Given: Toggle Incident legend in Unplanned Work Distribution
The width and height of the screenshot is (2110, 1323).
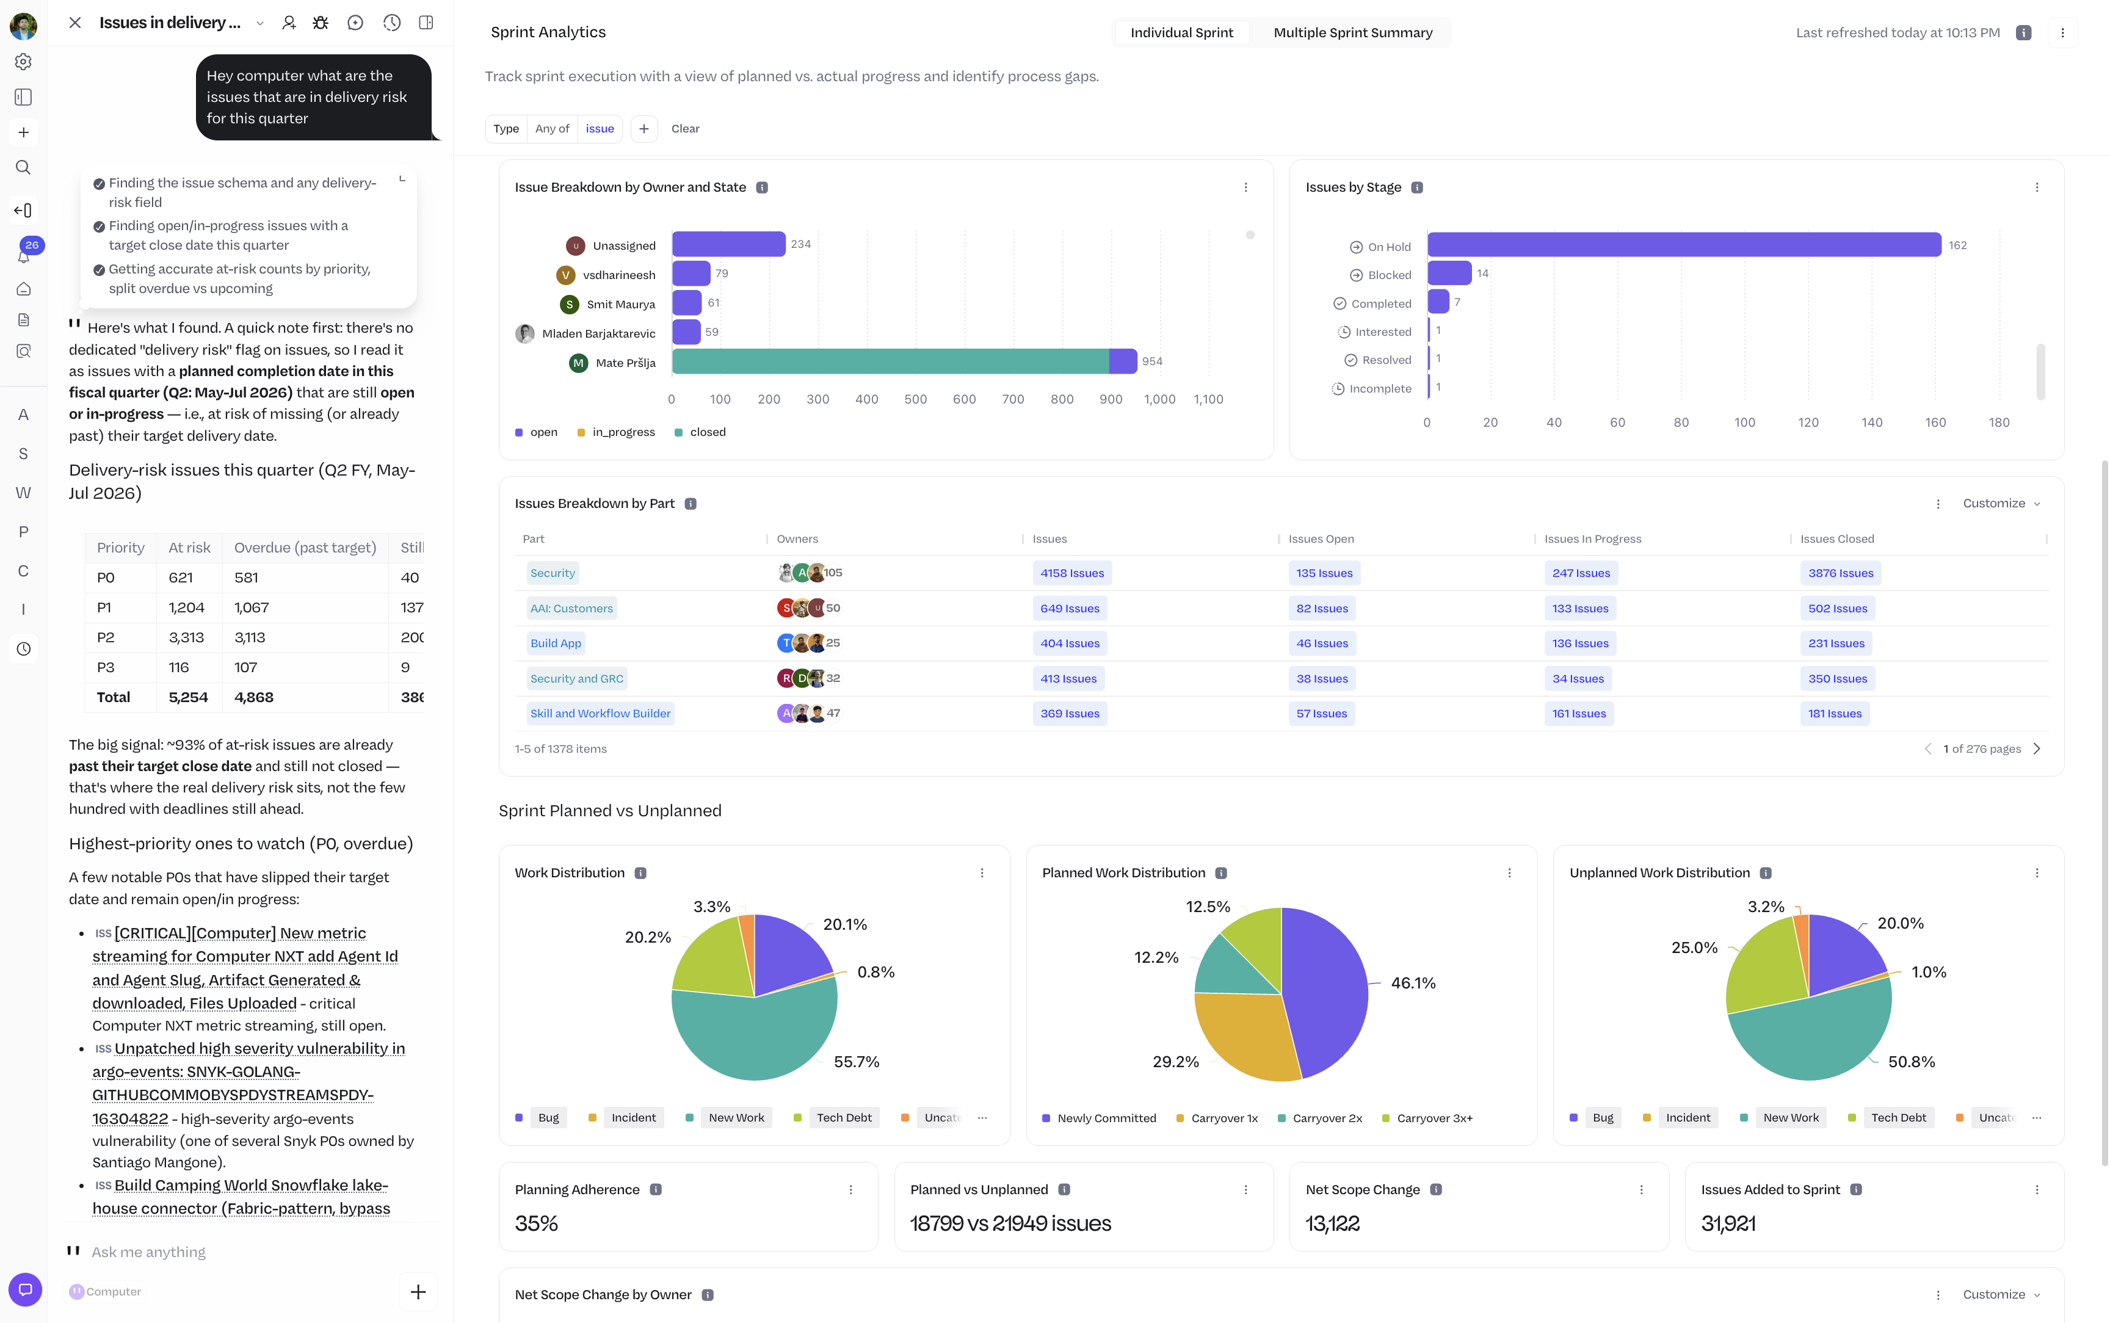Looking at the screenshot, I should (x=1680, y=1117).
